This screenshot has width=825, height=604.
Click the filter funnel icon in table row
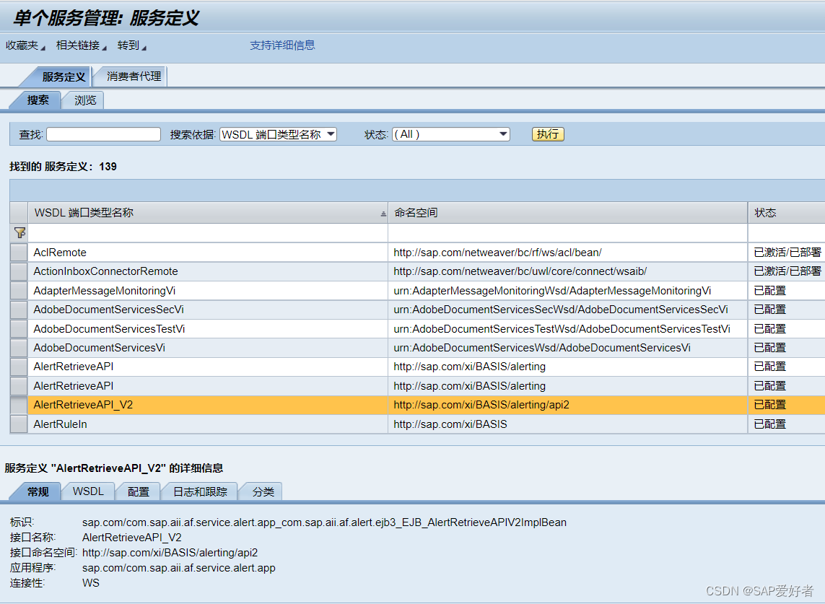pos(19,232)
